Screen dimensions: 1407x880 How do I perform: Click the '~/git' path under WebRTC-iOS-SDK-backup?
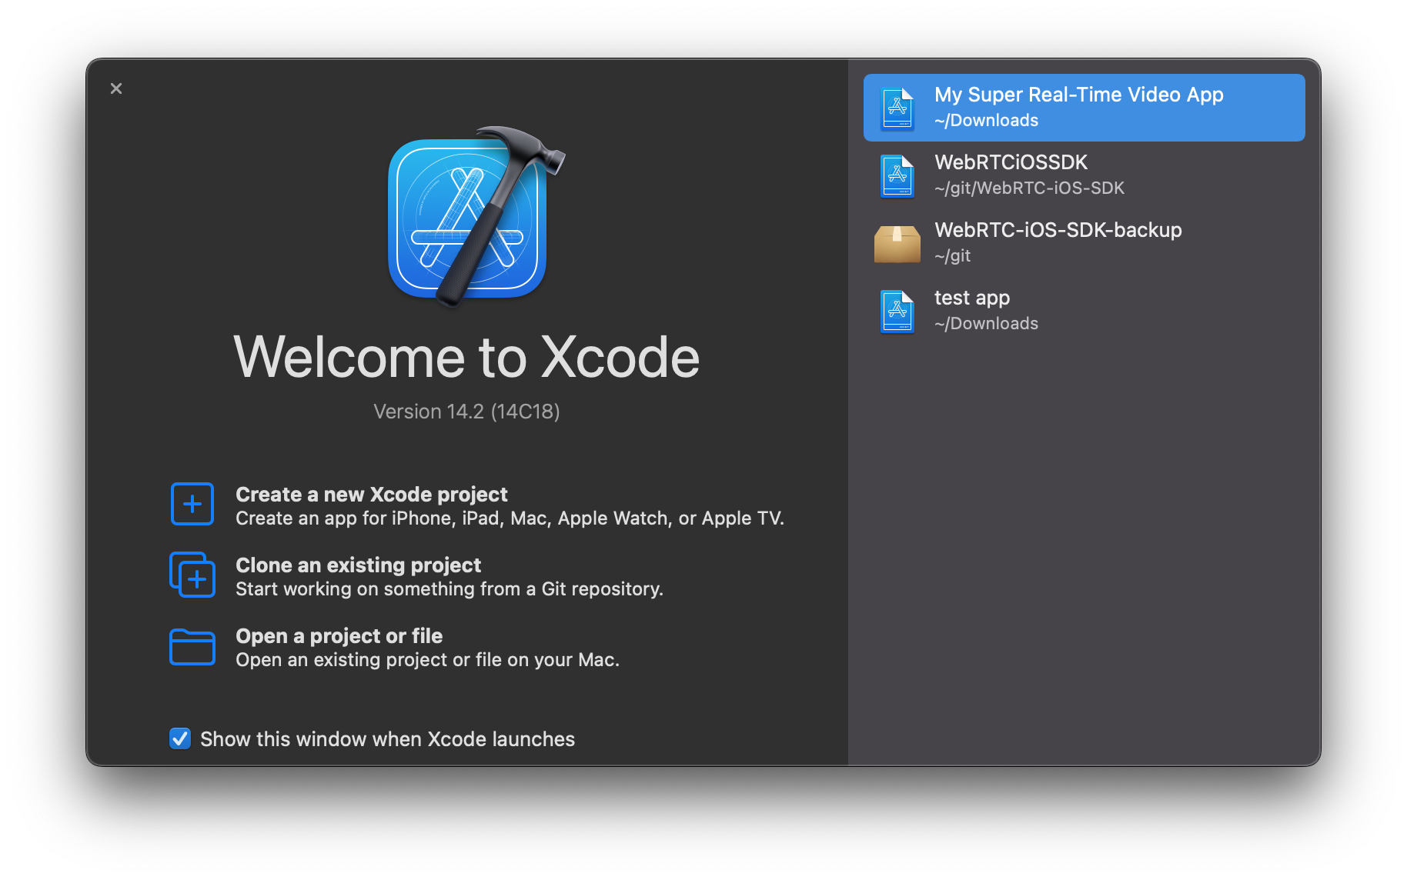(x=952, y=255)
